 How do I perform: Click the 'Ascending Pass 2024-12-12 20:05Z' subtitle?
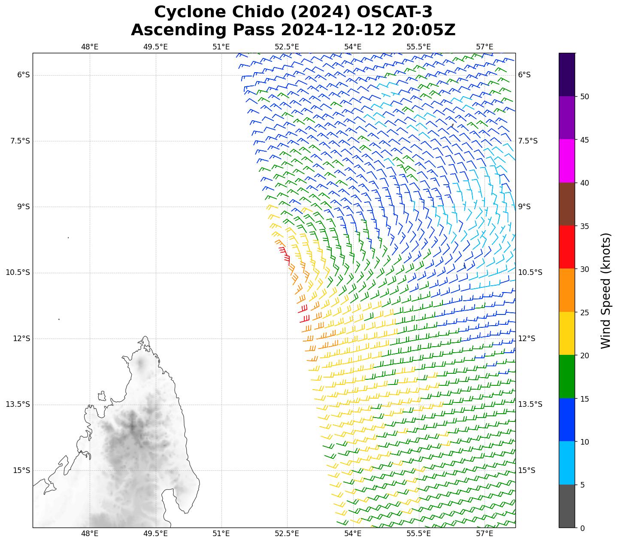(293, 30)
